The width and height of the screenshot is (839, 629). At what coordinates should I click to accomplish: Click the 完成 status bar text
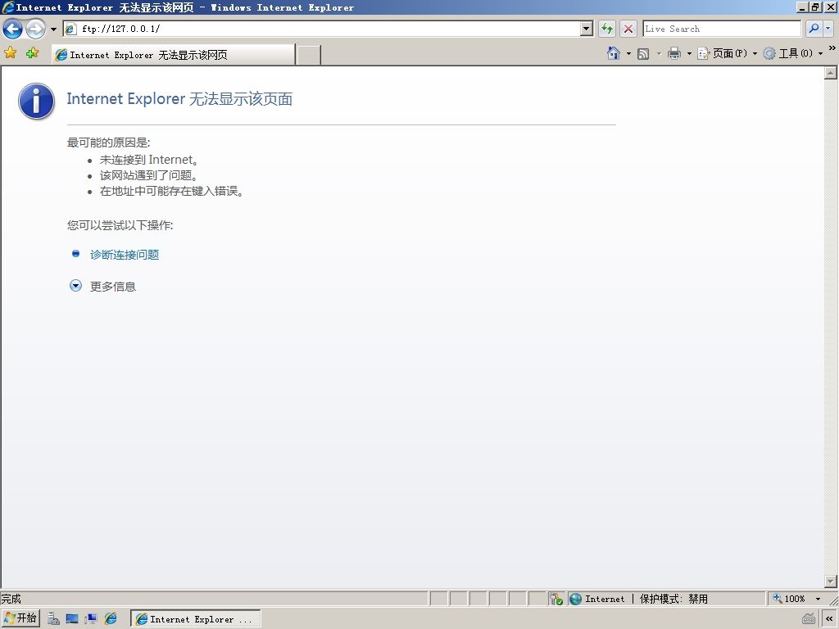(x=11, y=599)
